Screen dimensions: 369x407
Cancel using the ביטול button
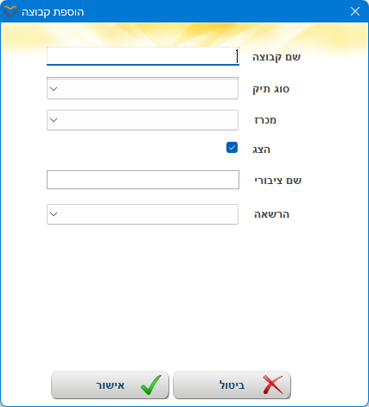[x=232, y=385]
